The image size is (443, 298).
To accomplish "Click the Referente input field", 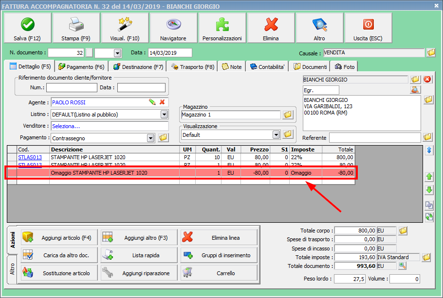I will coord(375,138).
